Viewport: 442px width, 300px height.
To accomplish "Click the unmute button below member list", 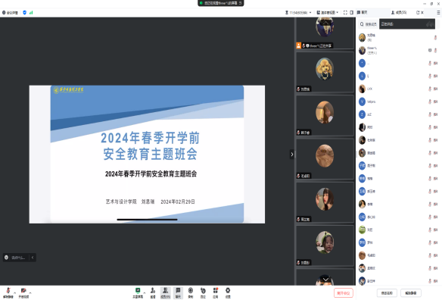I will (x=411, y=293).
